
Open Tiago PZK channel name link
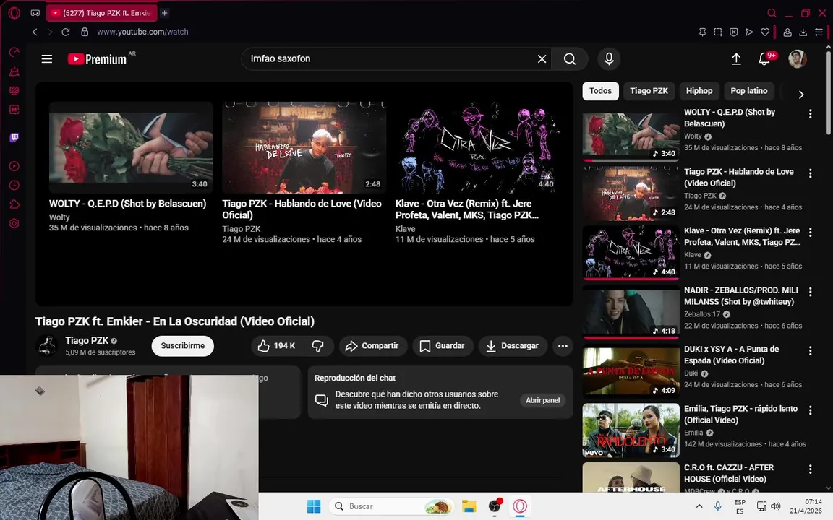pos(87,341)
